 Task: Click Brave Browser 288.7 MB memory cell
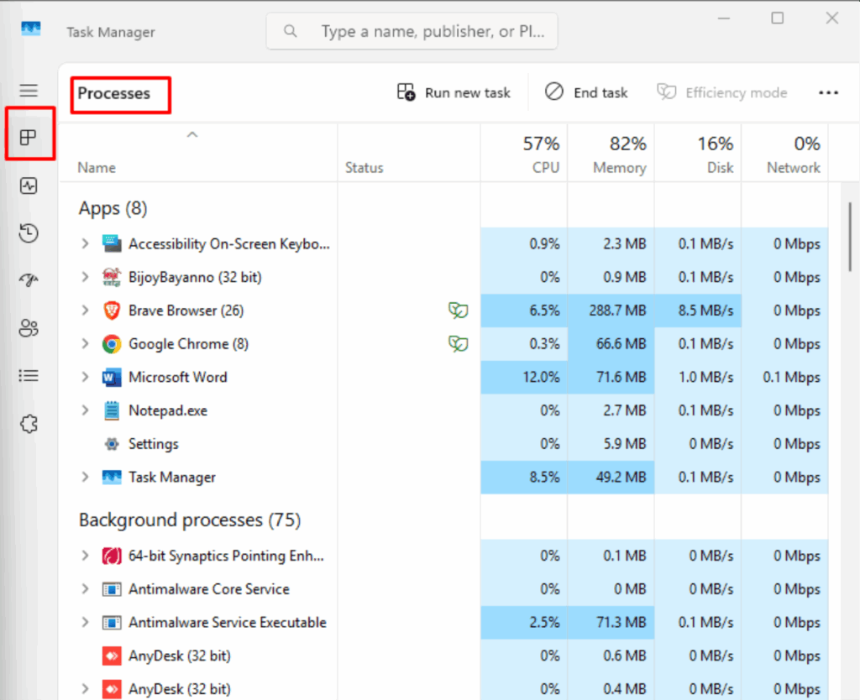611,311
